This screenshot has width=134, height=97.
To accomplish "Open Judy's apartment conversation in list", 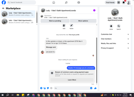I will click(18, 14).
